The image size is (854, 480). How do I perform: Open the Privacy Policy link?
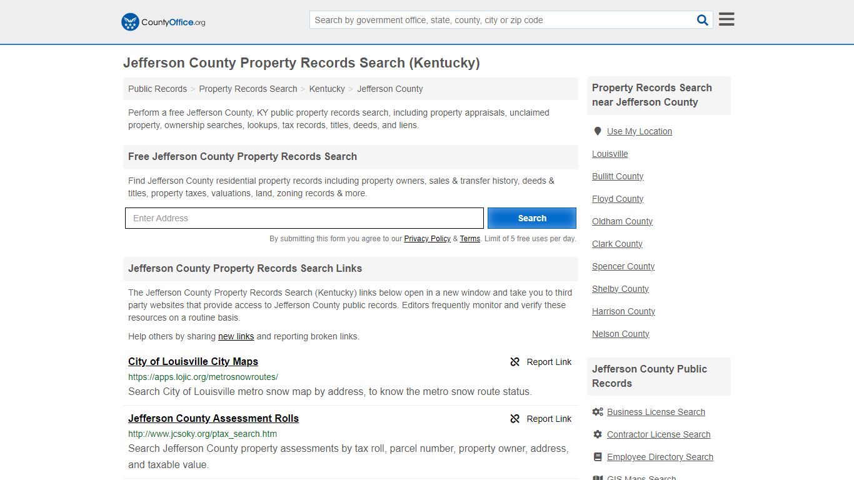428,239
